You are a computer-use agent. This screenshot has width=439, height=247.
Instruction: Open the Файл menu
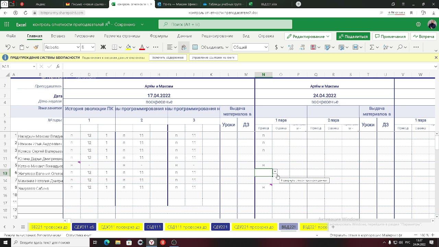point(11,36)
